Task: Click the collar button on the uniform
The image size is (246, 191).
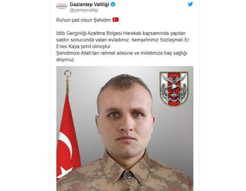Action: [128, 175]
